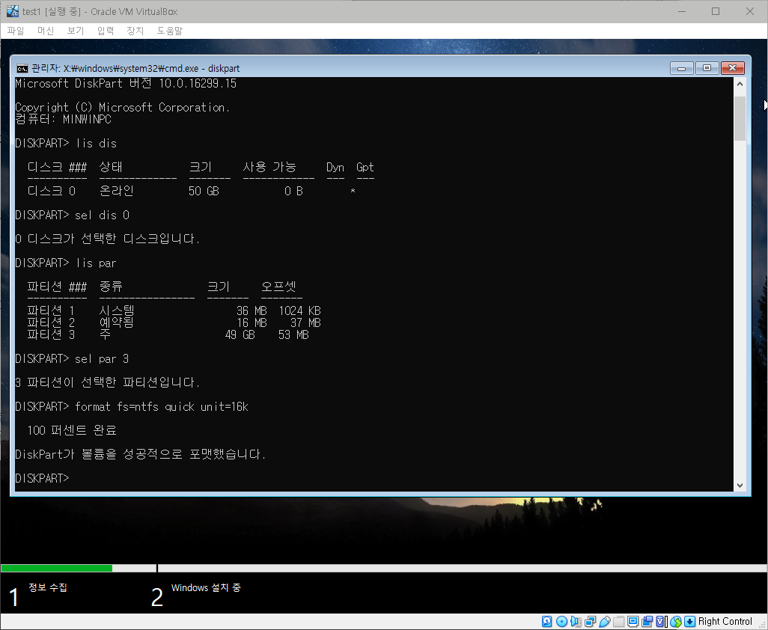Open the 도움말 menu
The image size is (768, 630).
click(x=169, y=31)
